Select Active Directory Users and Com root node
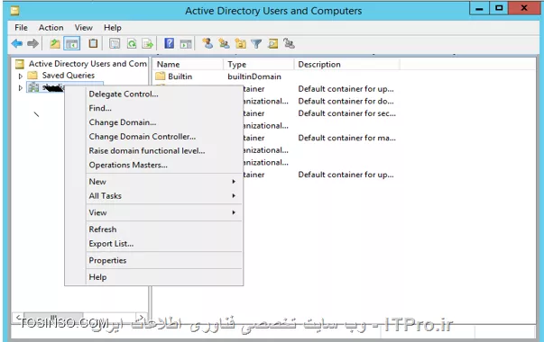Screen dimensions: 544x342 pyautogui.click(x=88, y=64)
